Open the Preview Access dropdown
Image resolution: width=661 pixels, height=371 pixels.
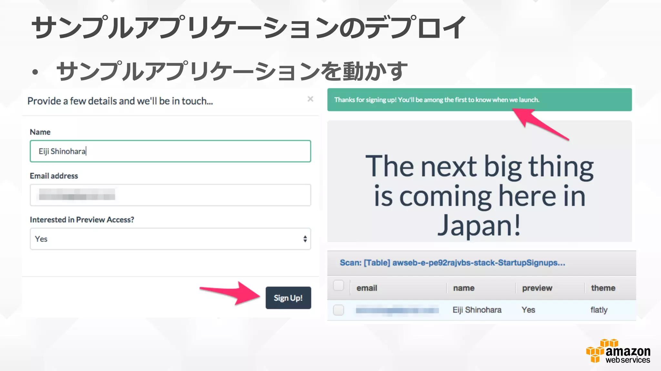point(170,239)
